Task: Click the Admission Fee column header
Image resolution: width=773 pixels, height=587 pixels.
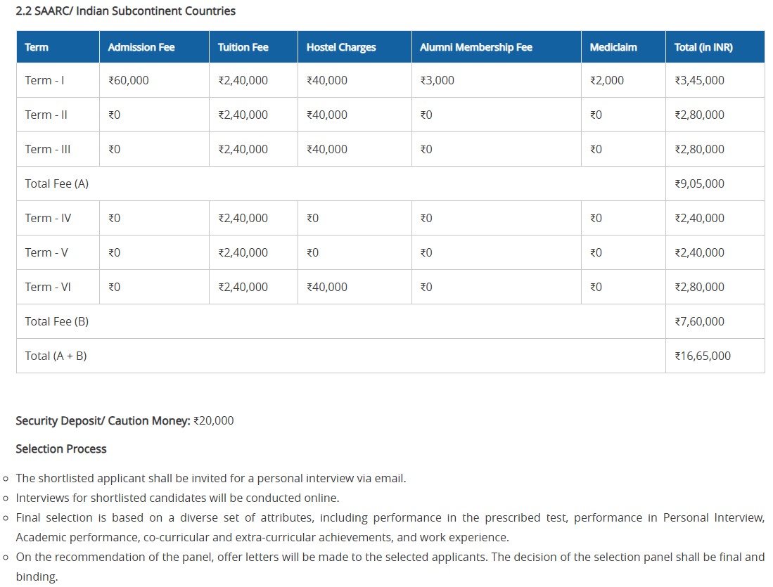Action: click(141, 47)
